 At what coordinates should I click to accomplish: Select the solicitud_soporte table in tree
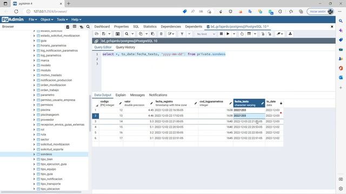tap(52, 149)
